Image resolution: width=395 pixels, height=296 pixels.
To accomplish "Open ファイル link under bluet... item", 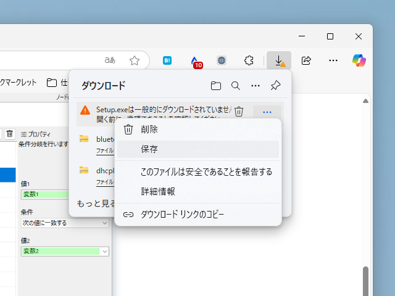I will (105, 150).
